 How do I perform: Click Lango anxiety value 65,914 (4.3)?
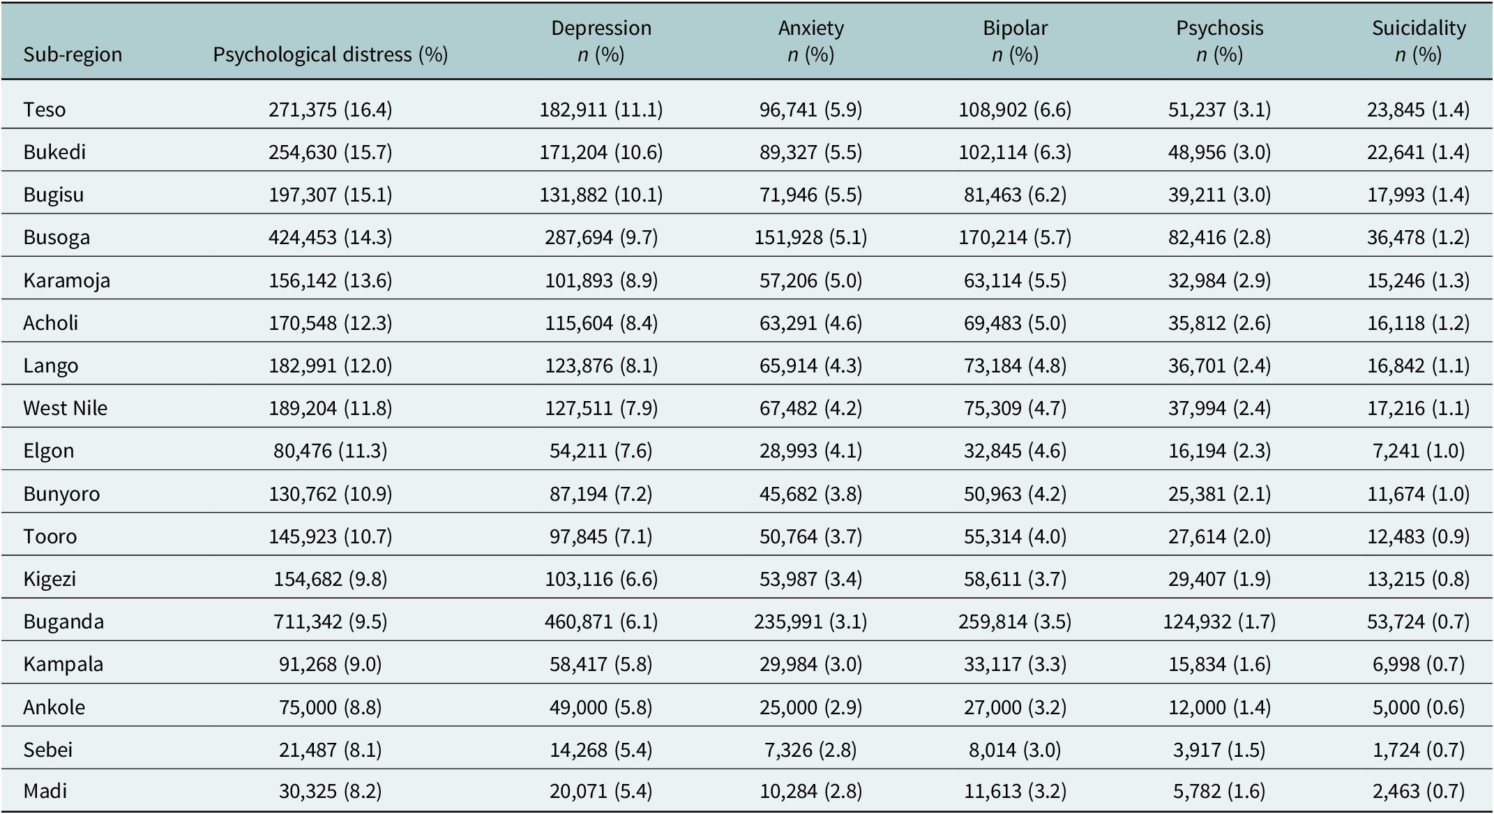pyautogui.click(x=810, y=365)
